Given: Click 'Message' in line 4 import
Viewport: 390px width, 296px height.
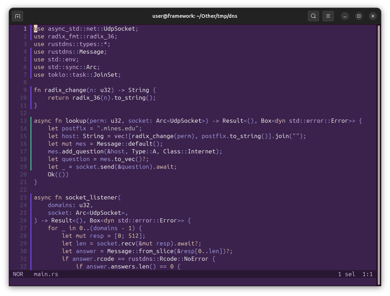Looking at the screenshot, I should (92, 52).
